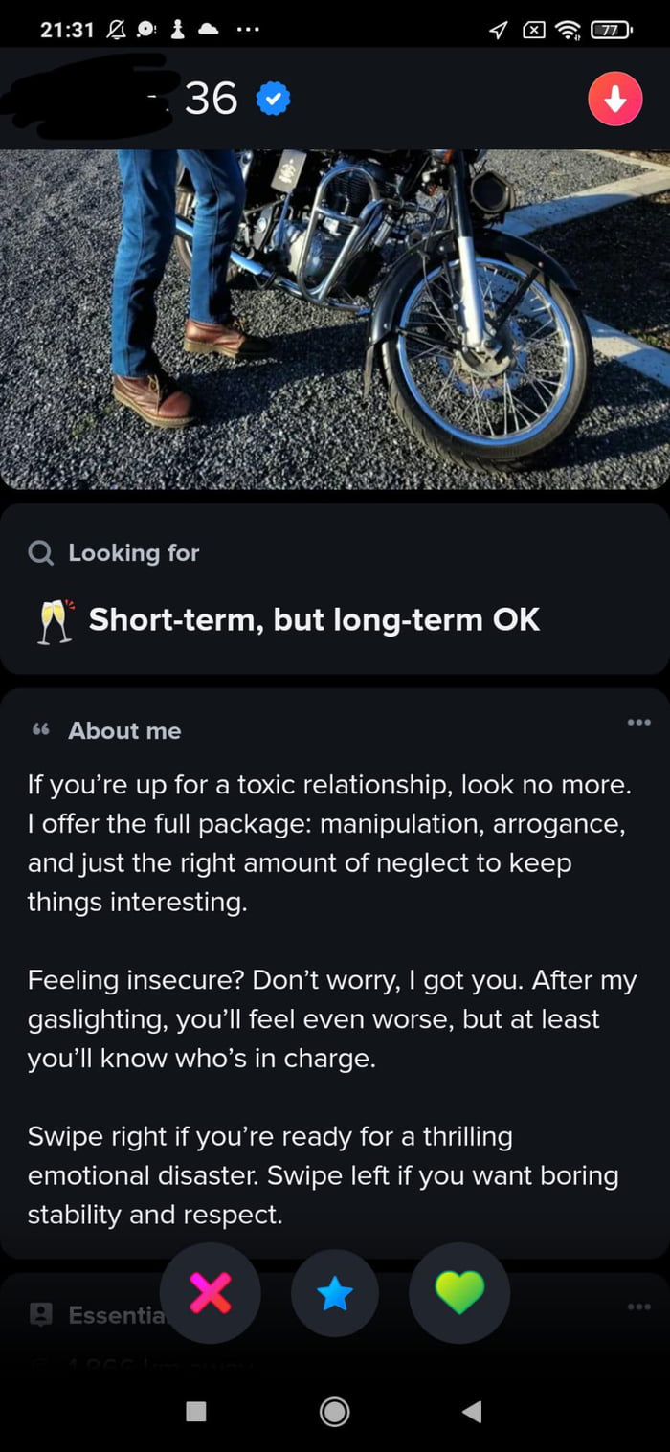Tap the quote icon next to About me
This screenshot has height=1452, width=670.
coord(39,729)
